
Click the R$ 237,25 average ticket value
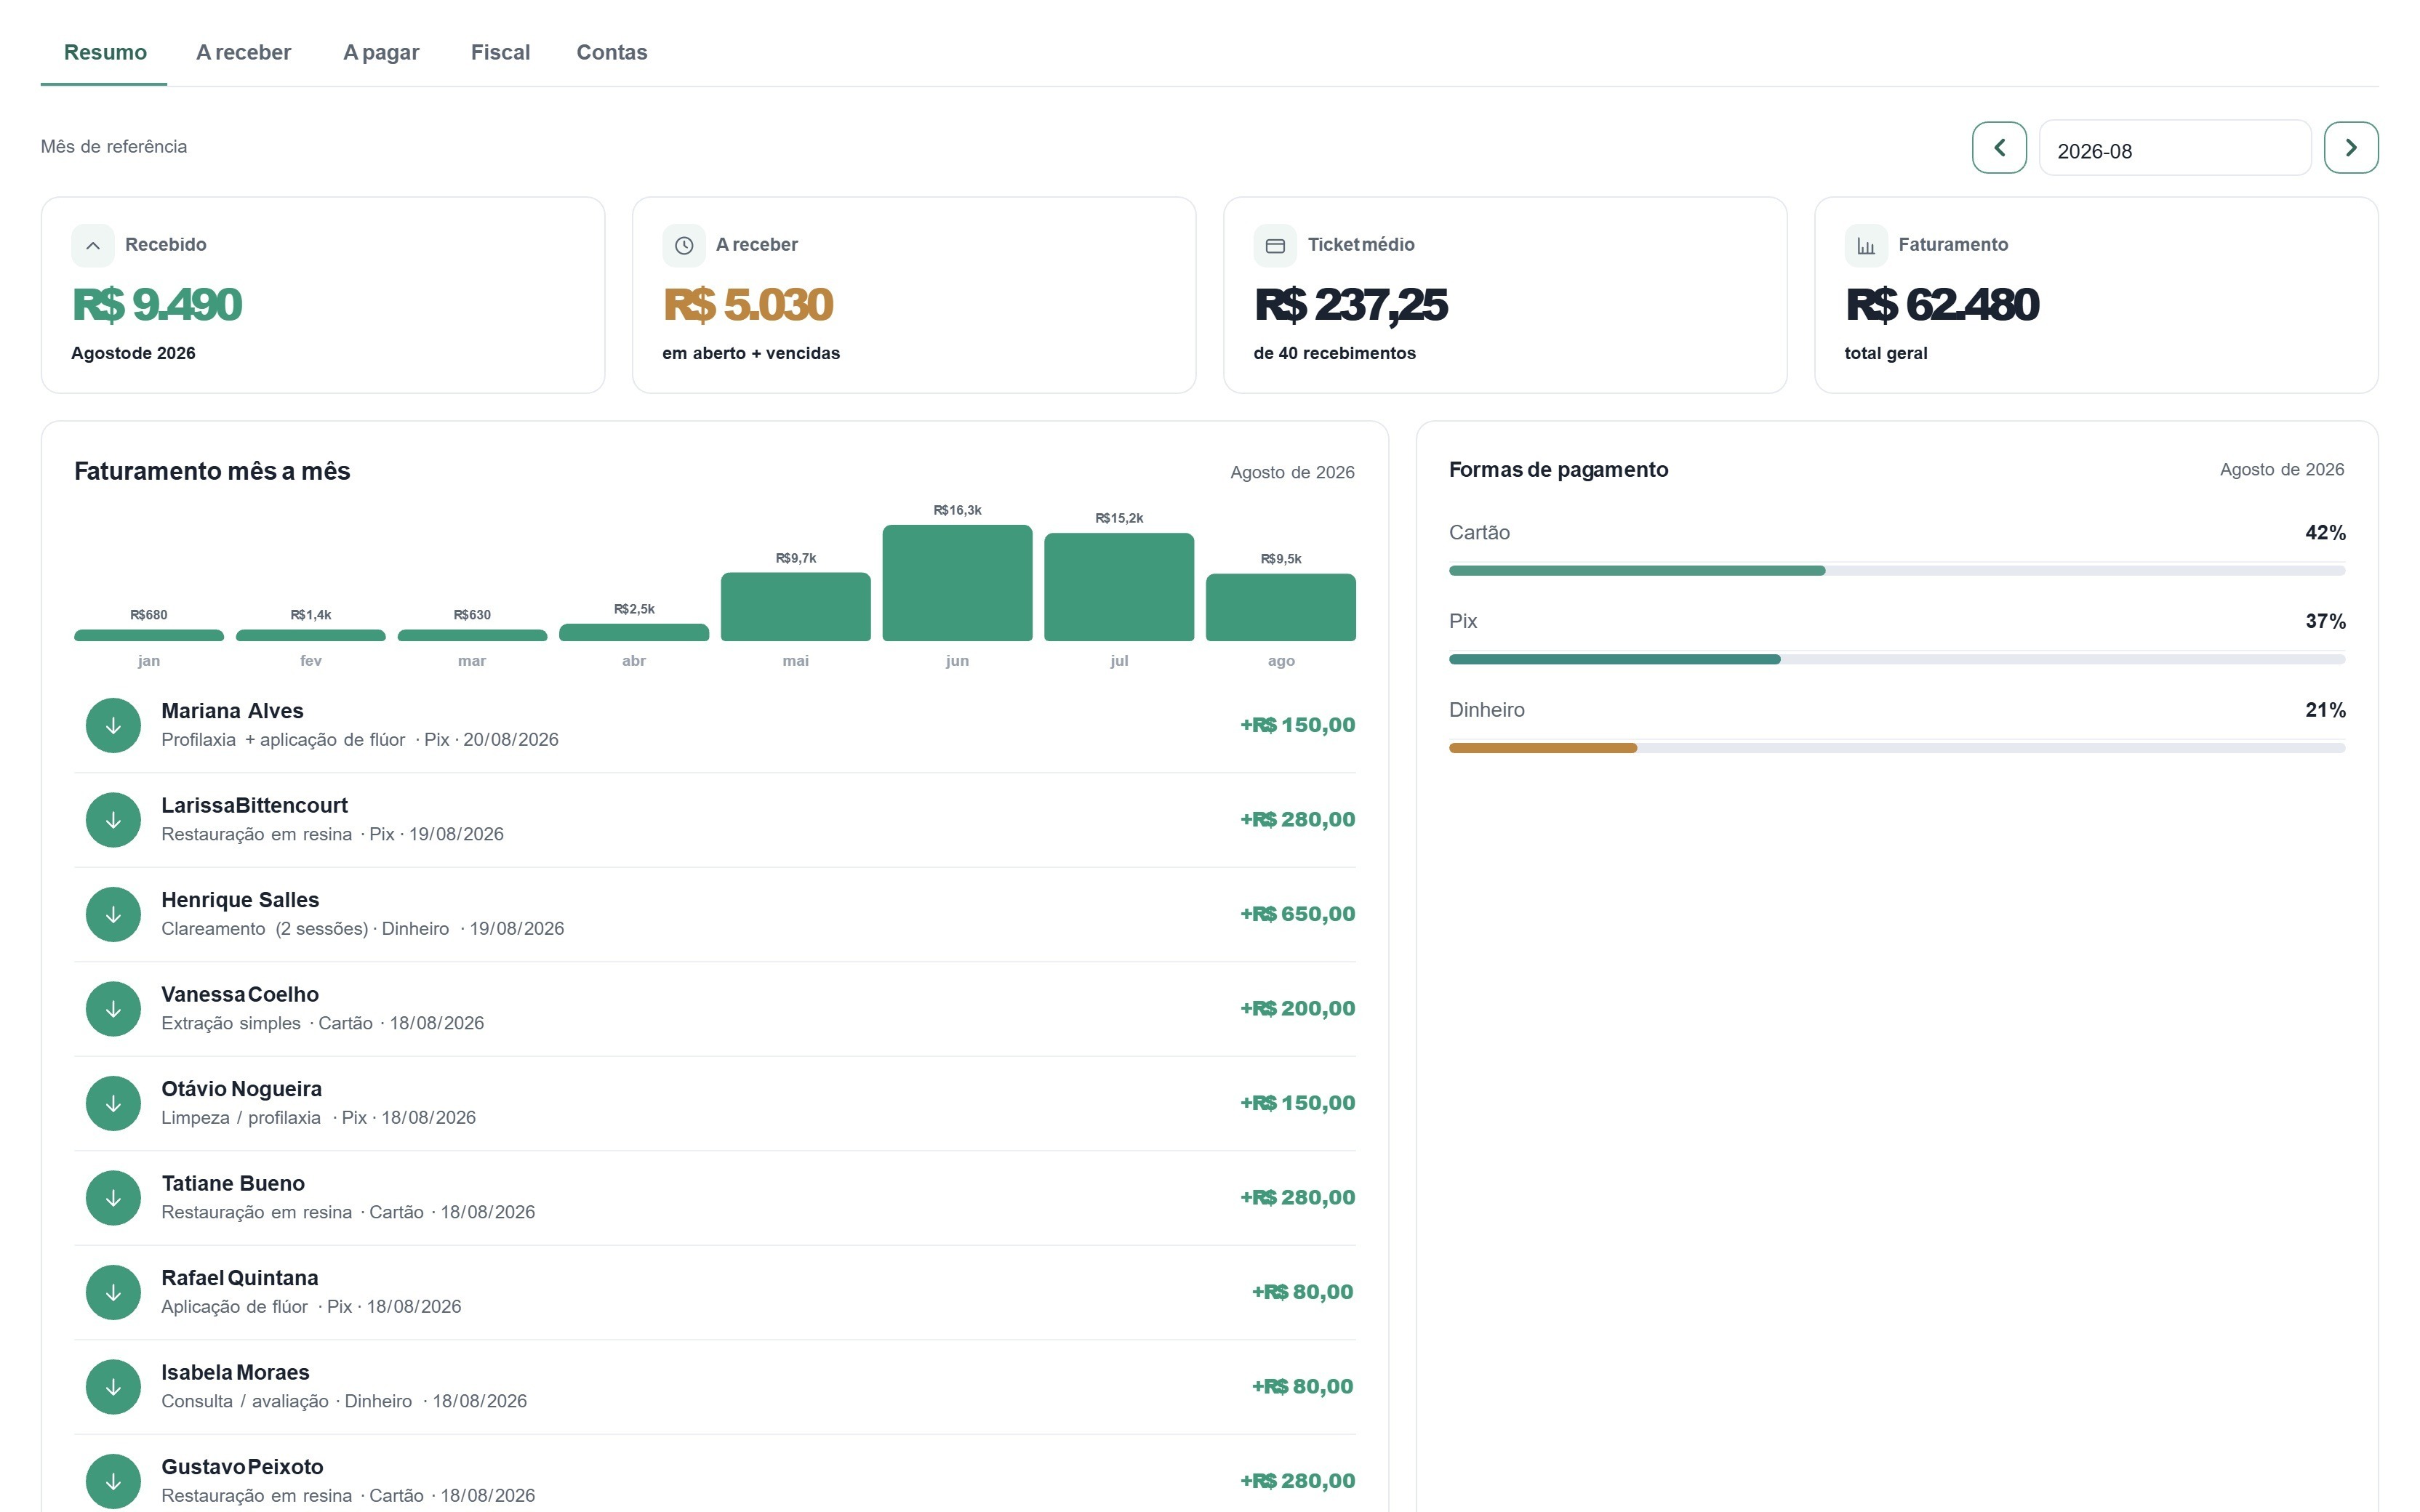(1351, 305)
